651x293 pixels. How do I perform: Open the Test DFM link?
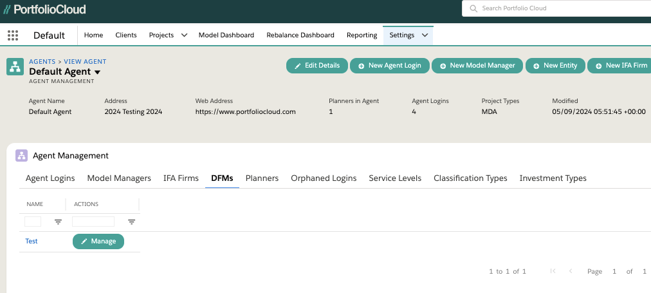tap(32, 241)
